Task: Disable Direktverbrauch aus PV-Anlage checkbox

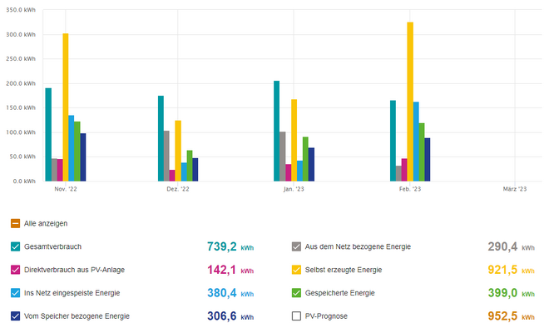Action: (x=15, y=270)
